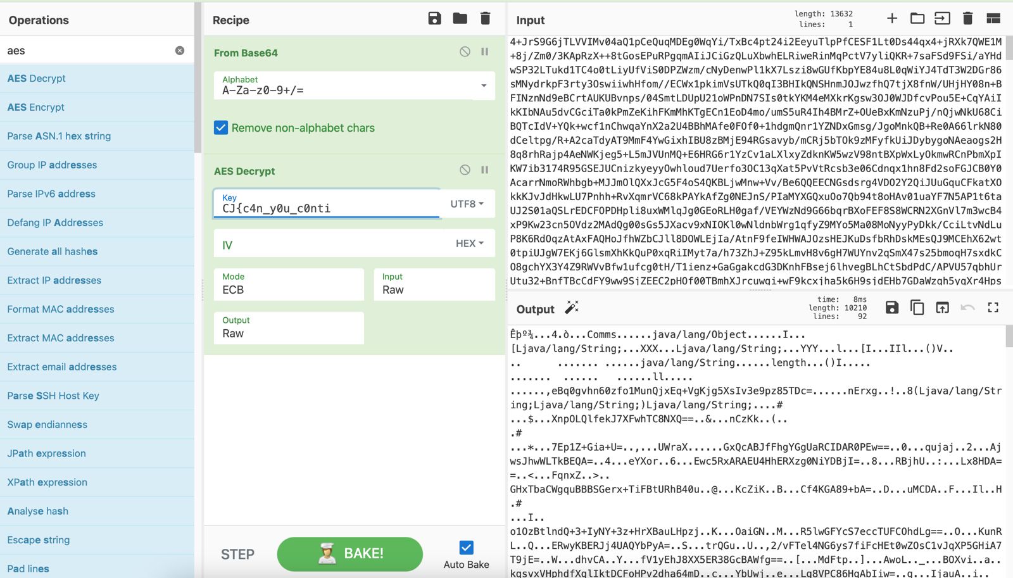Click the STEP button
1013x578 pixels.
click(x=237, y=555)
